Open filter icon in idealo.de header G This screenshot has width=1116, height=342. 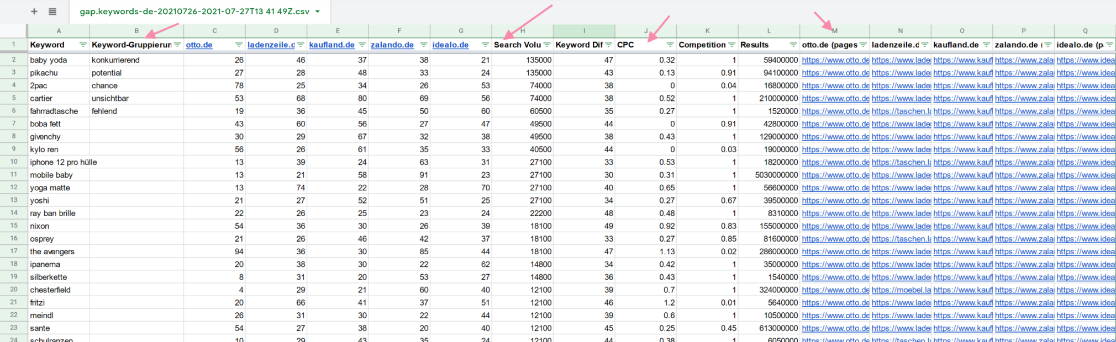[485, 45]
